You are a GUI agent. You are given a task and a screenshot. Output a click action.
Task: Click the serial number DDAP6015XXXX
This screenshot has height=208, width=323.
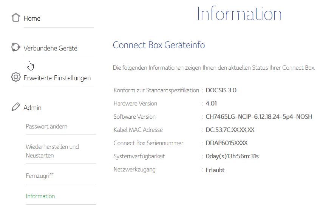click(227, 143)
